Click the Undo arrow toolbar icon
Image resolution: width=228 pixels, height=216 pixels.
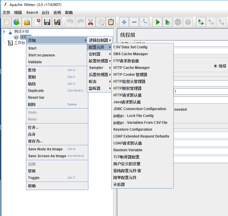point(70,22)
